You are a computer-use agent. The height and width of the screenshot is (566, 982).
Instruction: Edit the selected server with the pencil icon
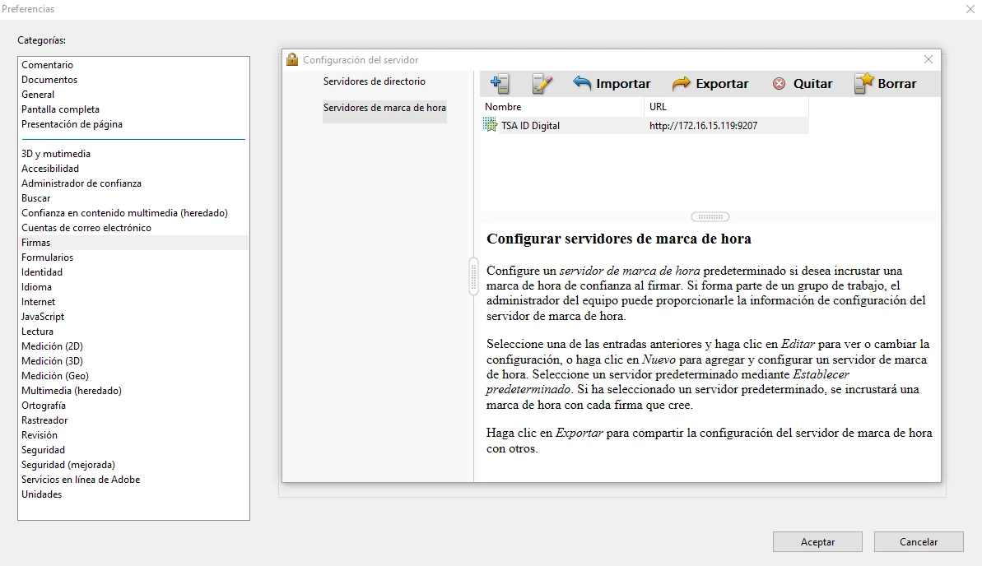[542, 84]
